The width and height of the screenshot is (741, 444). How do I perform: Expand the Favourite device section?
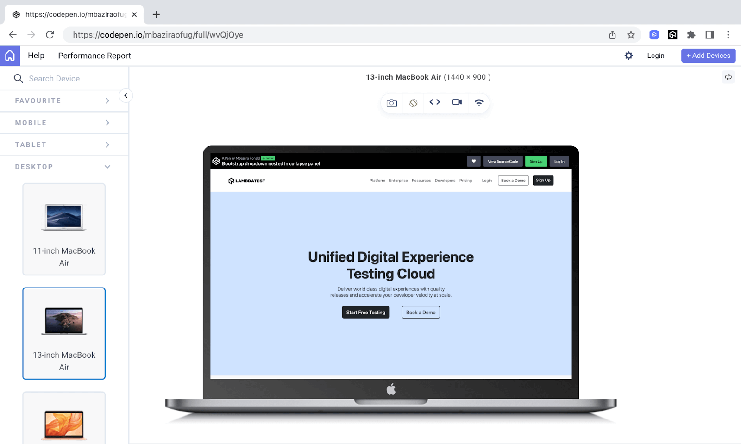(x=64, y=101)
